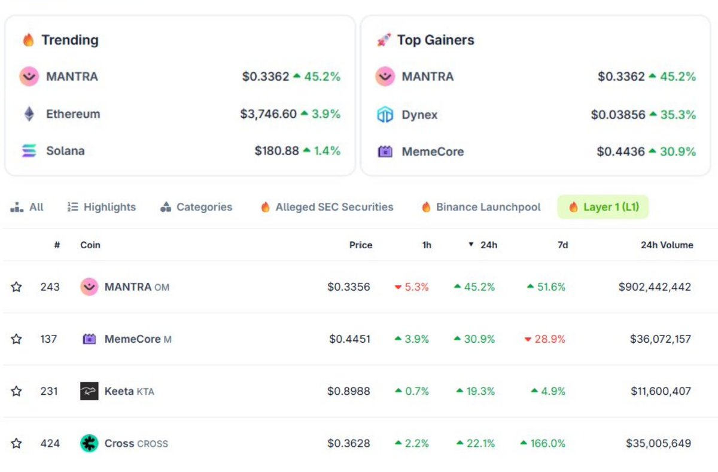
Task: Click Cross 24h volume $35,005,649
Action: click(659, 443)
